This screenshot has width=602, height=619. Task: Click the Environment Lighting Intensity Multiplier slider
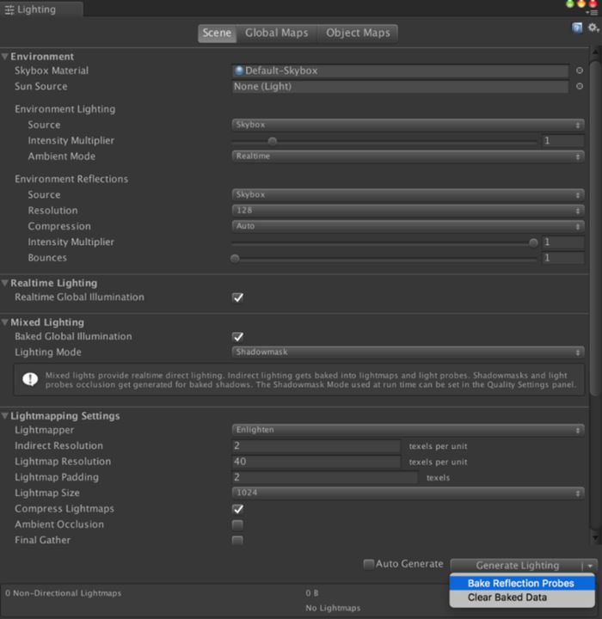pyautogui.click(x=384, y=141)
